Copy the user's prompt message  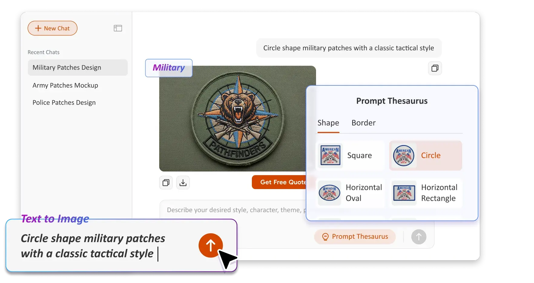435,68
